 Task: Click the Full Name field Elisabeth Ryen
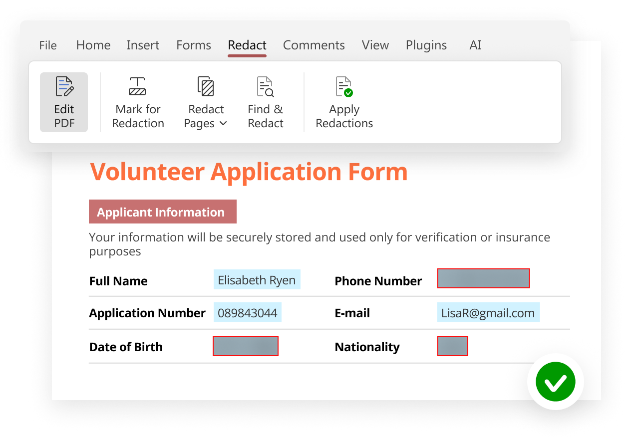(257, 280)
